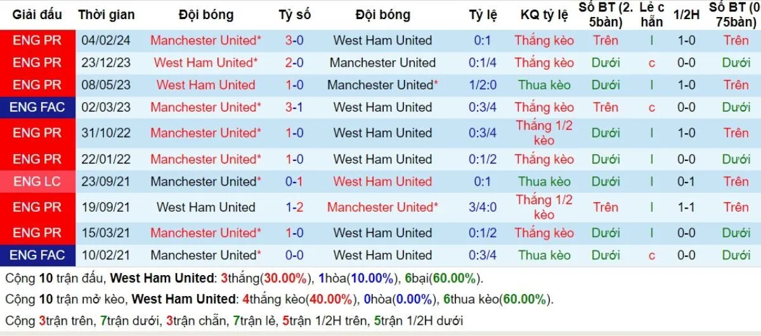Viewport: 761px width, 336px height.
Task: Select the 3/4:0 odds value
Action: click(x=483, y=207)
